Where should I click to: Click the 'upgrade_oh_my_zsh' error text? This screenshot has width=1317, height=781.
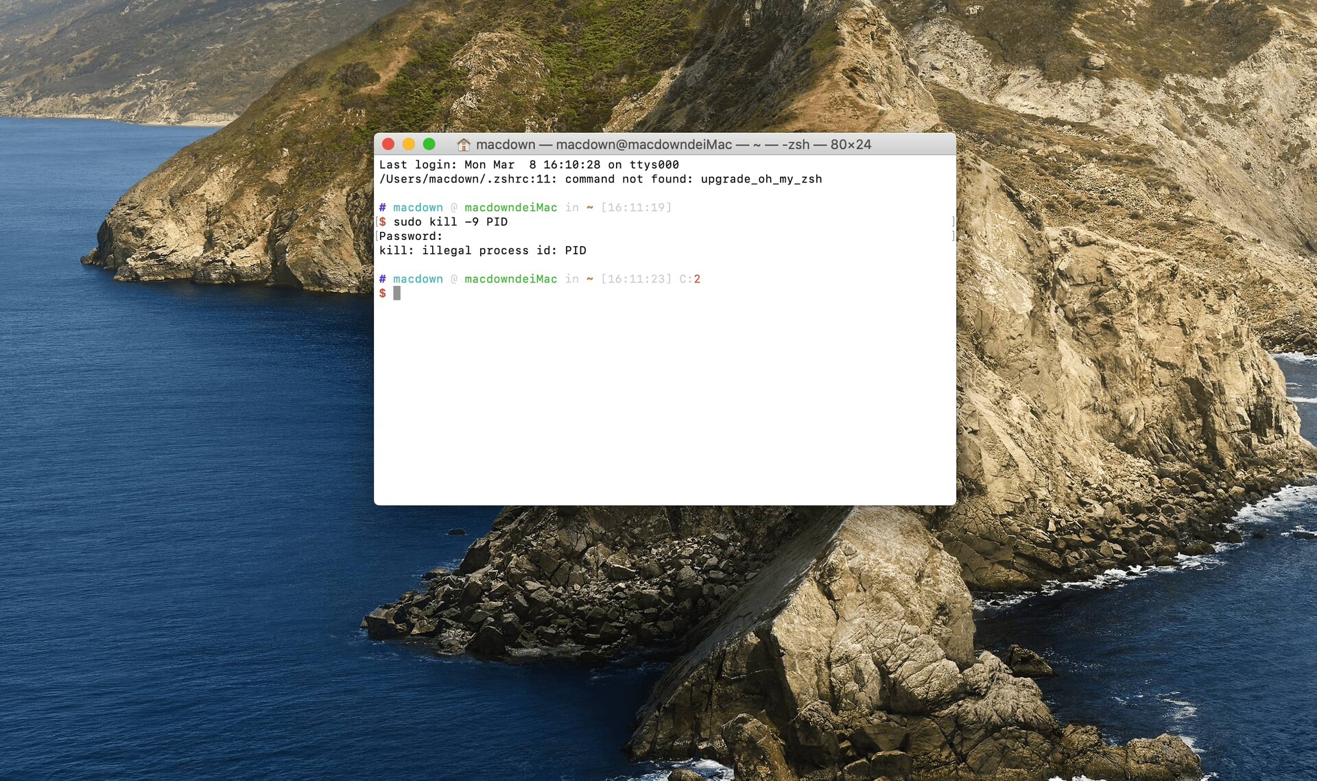click(761, 179)
